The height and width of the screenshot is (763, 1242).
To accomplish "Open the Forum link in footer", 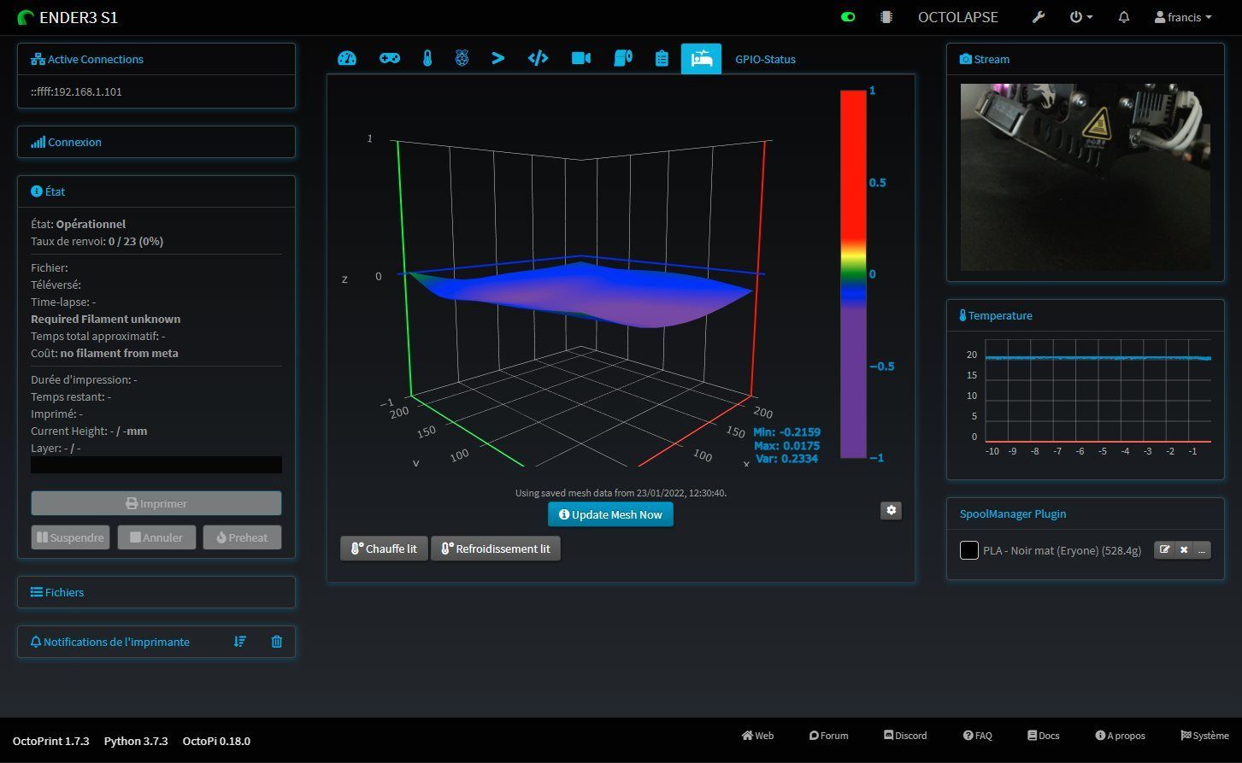I will click(828, 735).
